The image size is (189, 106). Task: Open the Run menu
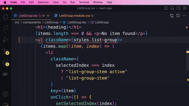click(73, 2)
